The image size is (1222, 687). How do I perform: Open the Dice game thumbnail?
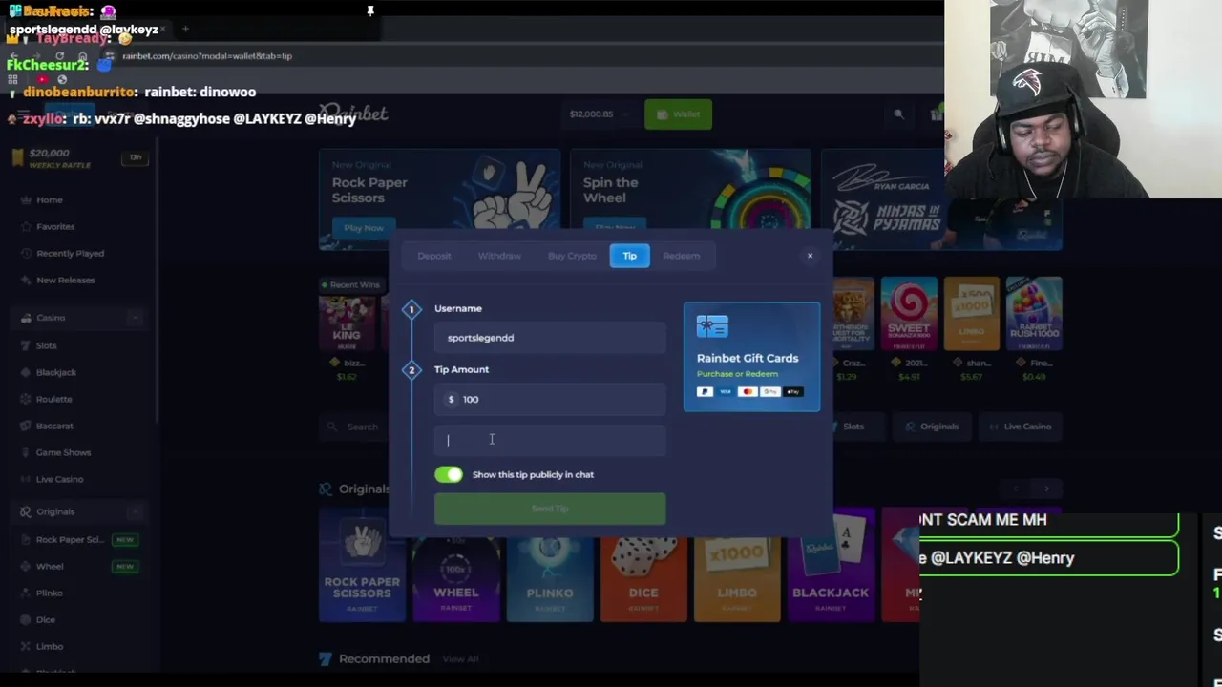tap(643, 564)
